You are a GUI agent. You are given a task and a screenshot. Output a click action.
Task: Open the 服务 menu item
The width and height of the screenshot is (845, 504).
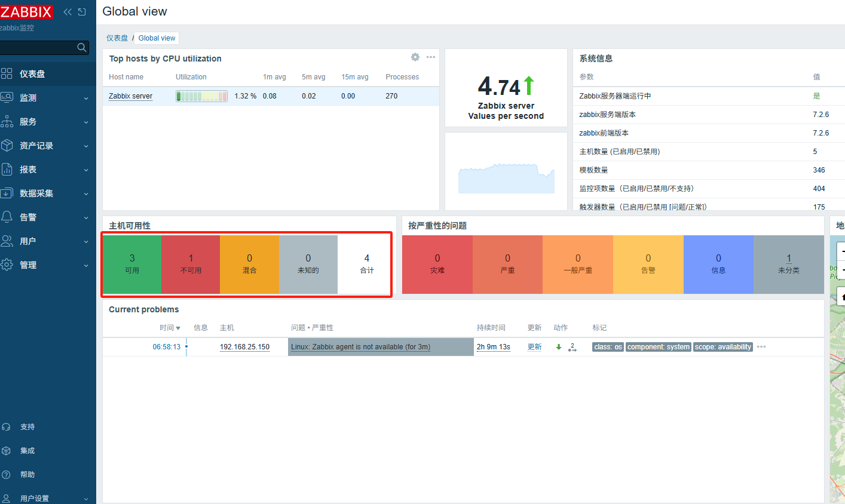click(48, 121)
